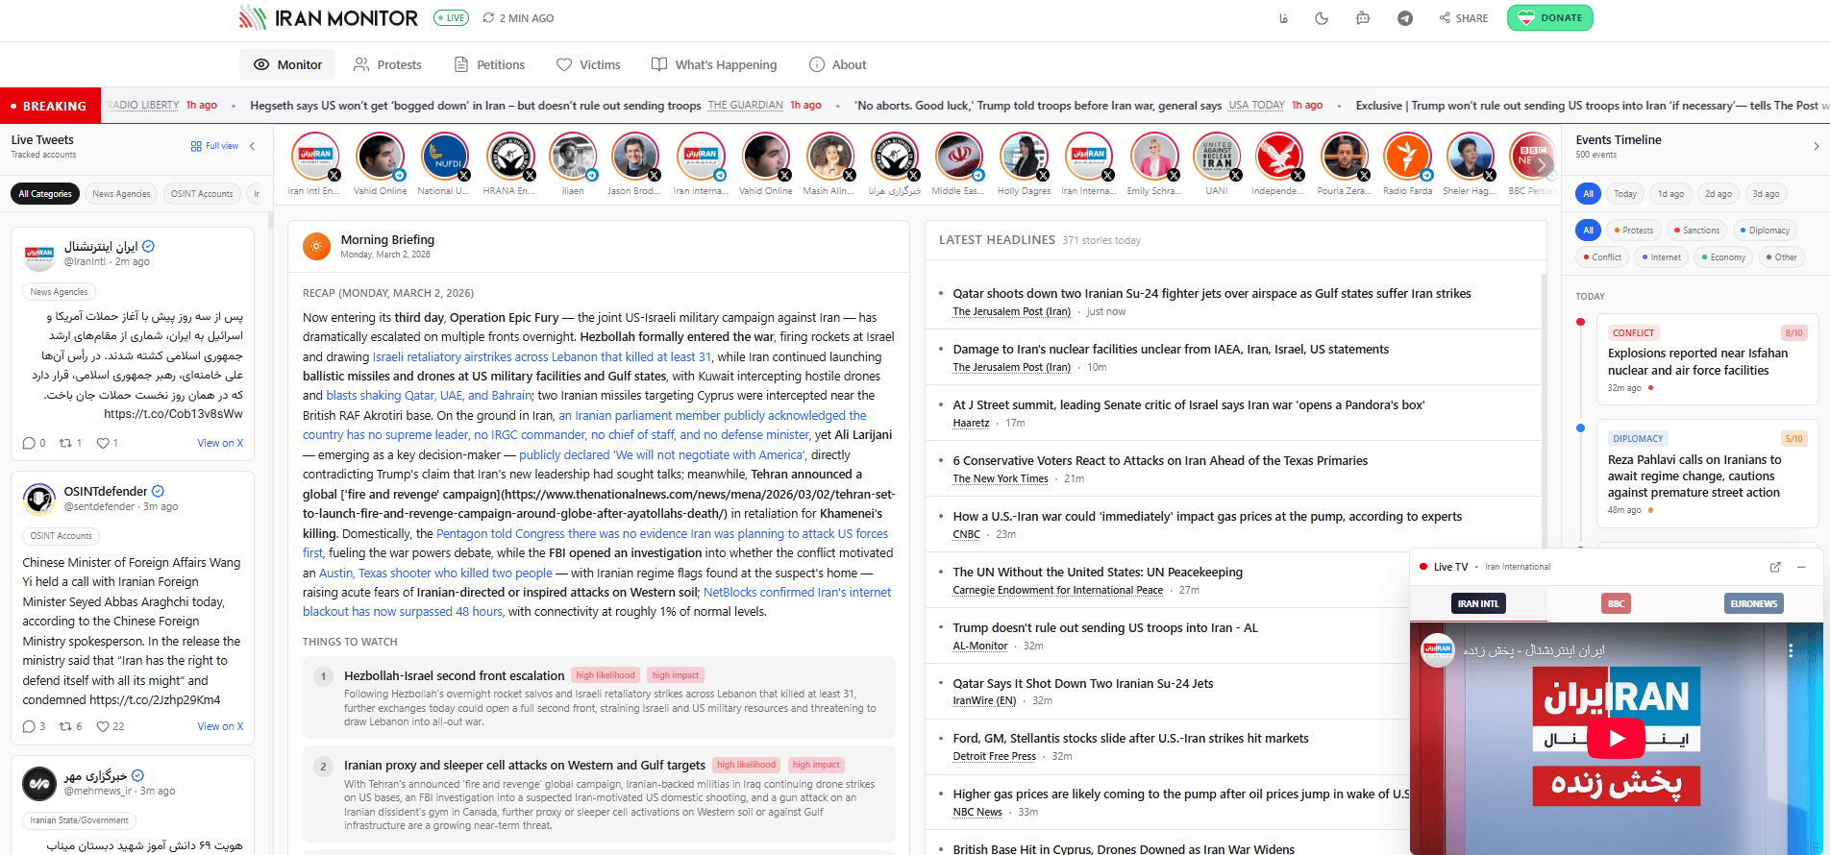
Task: Click the Iran Monitor logo
Action: [329, 18]
